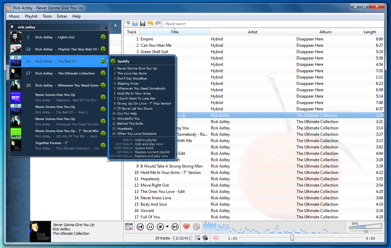Image resolution: width=391 pixels, height=248 pixels.
Task: Sort playlist by Artist column header
Action: [x=253, y=32]
